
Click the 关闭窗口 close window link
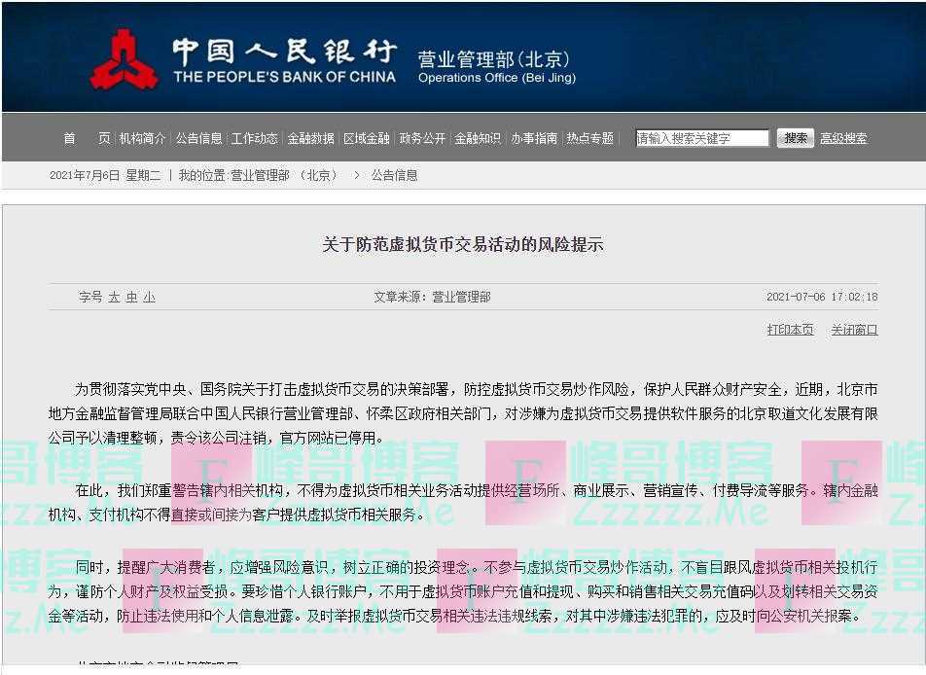point(853,330)
